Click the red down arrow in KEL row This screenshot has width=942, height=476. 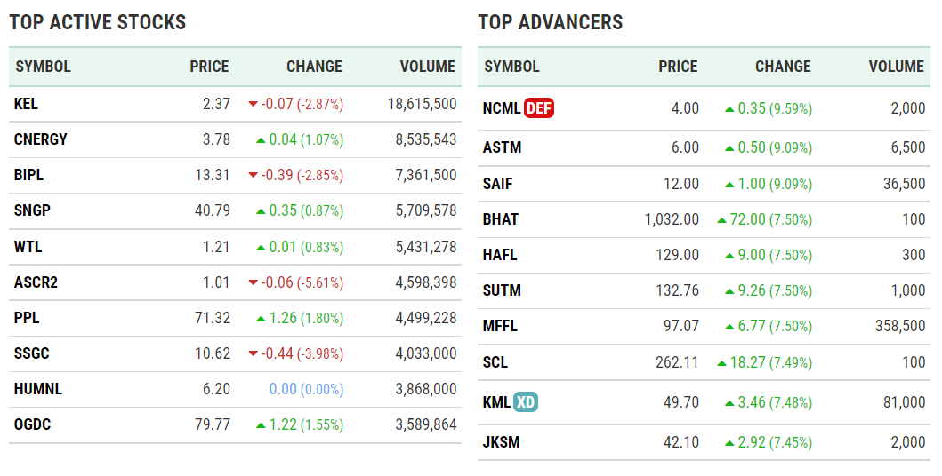point(254,104)
